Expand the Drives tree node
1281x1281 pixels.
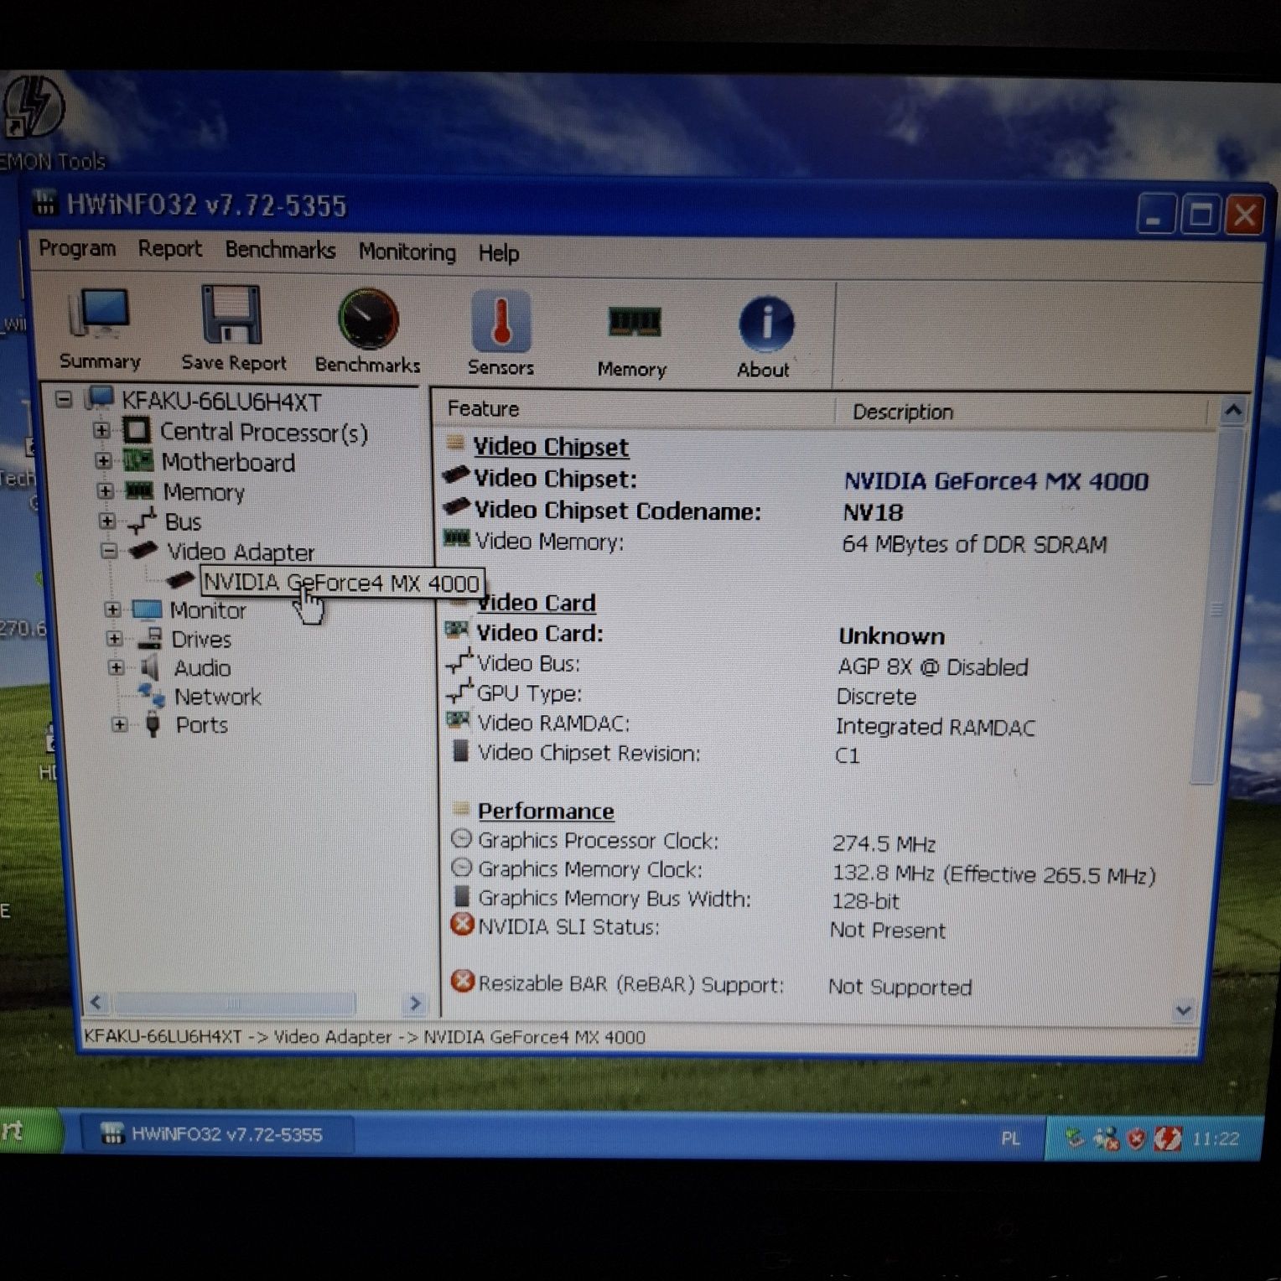click(x=114, y=639)
